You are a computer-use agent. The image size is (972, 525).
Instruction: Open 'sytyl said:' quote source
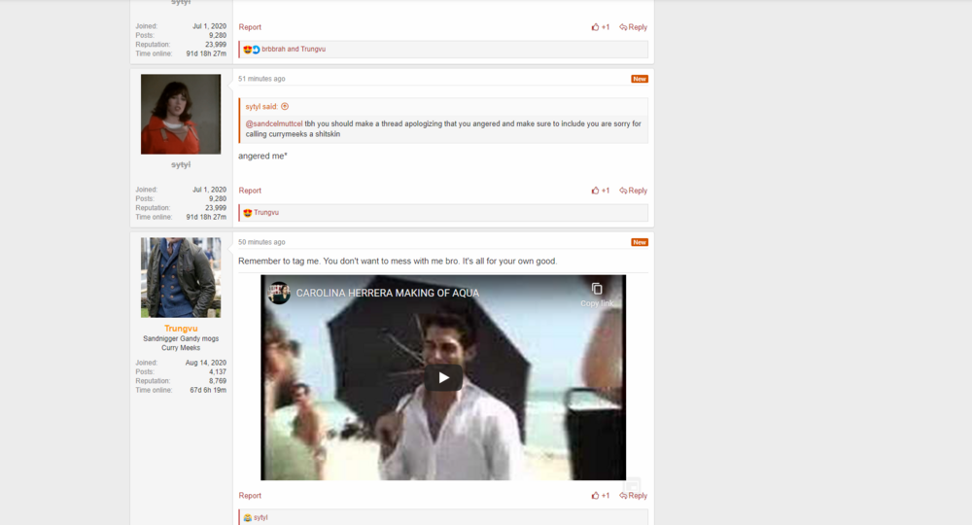click(x=261, y=107)
